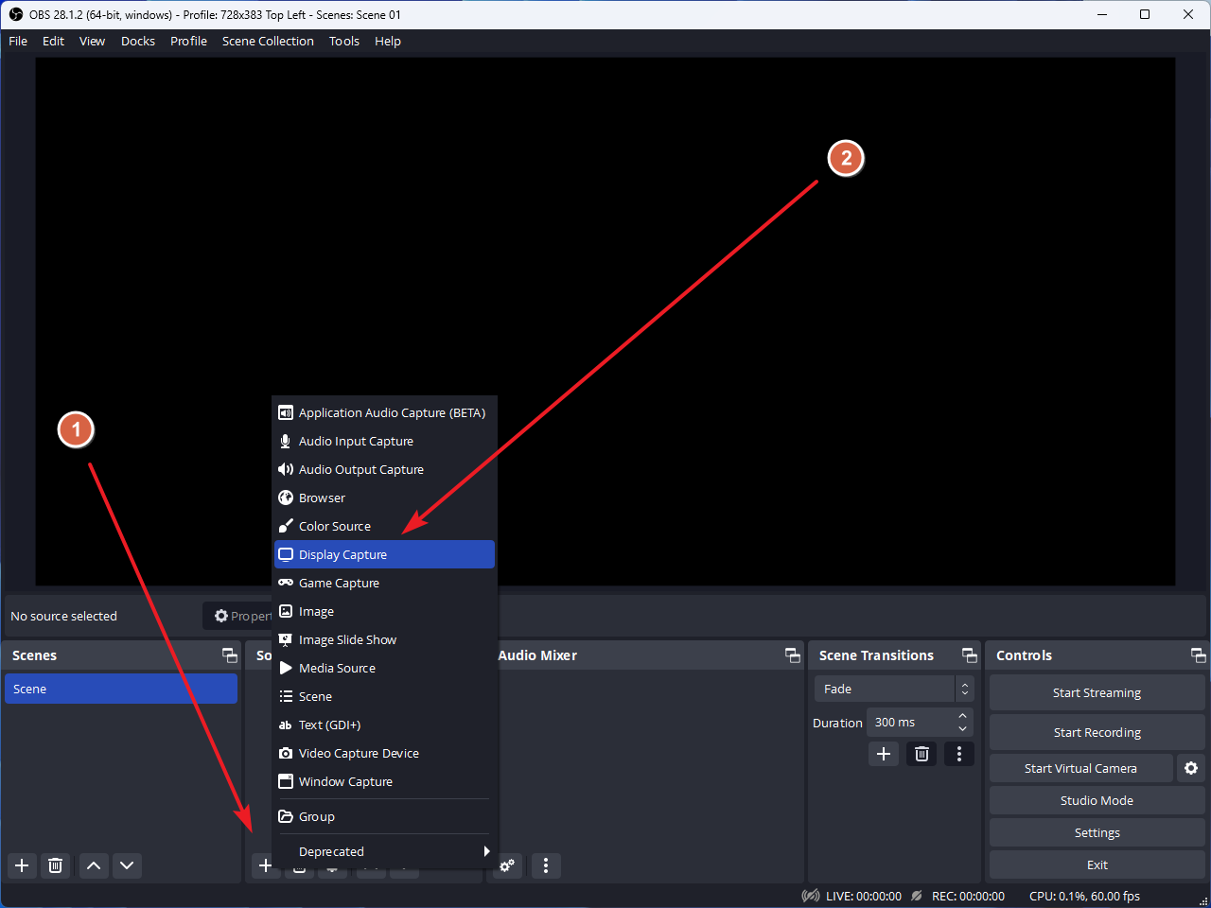Open virtual camera settings gear icon
The width and height of the screenshot is (1211, 908).
pos(1191,768)
